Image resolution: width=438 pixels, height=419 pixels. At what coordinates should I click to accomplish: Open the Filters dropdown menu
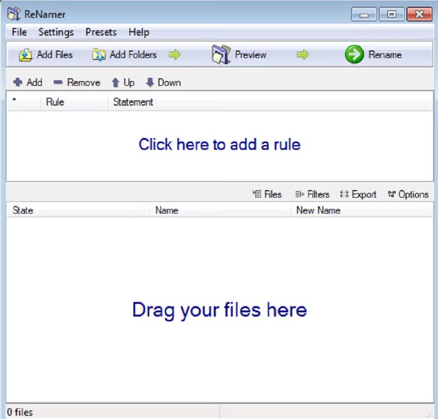click(x=312, y=194)
